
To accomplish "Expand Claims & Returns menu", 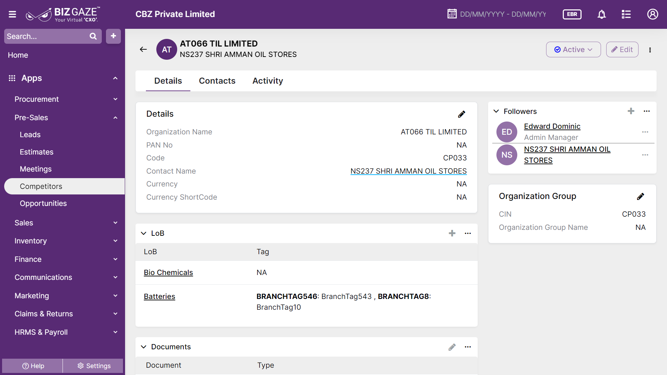I will coord(115,314).
